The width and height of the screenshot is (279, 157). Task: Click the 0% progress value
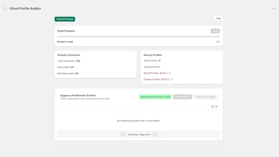[218, 42]
